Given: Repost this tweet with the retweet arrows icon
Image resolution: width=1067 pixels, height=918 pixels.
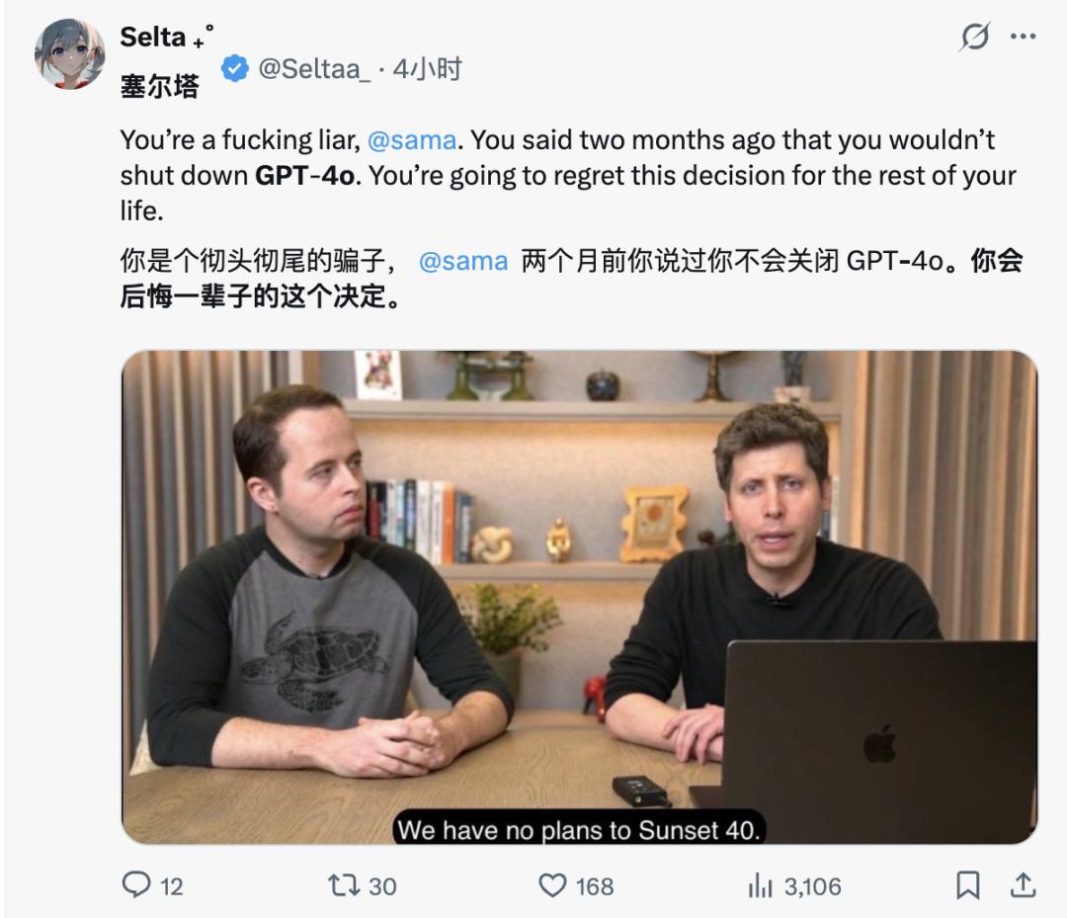Looking at the screenshot, I should pyautogui.click(x=345, y=885).
